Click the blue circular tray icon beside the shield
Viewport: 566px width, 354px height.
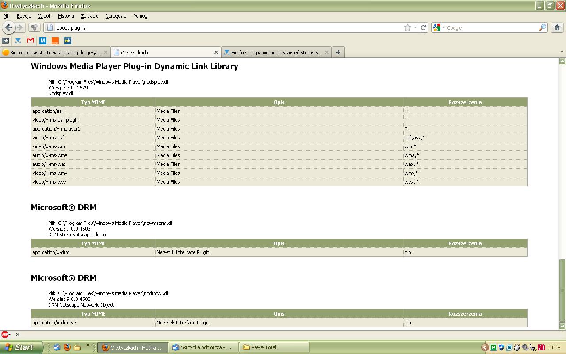click(509, 347)
